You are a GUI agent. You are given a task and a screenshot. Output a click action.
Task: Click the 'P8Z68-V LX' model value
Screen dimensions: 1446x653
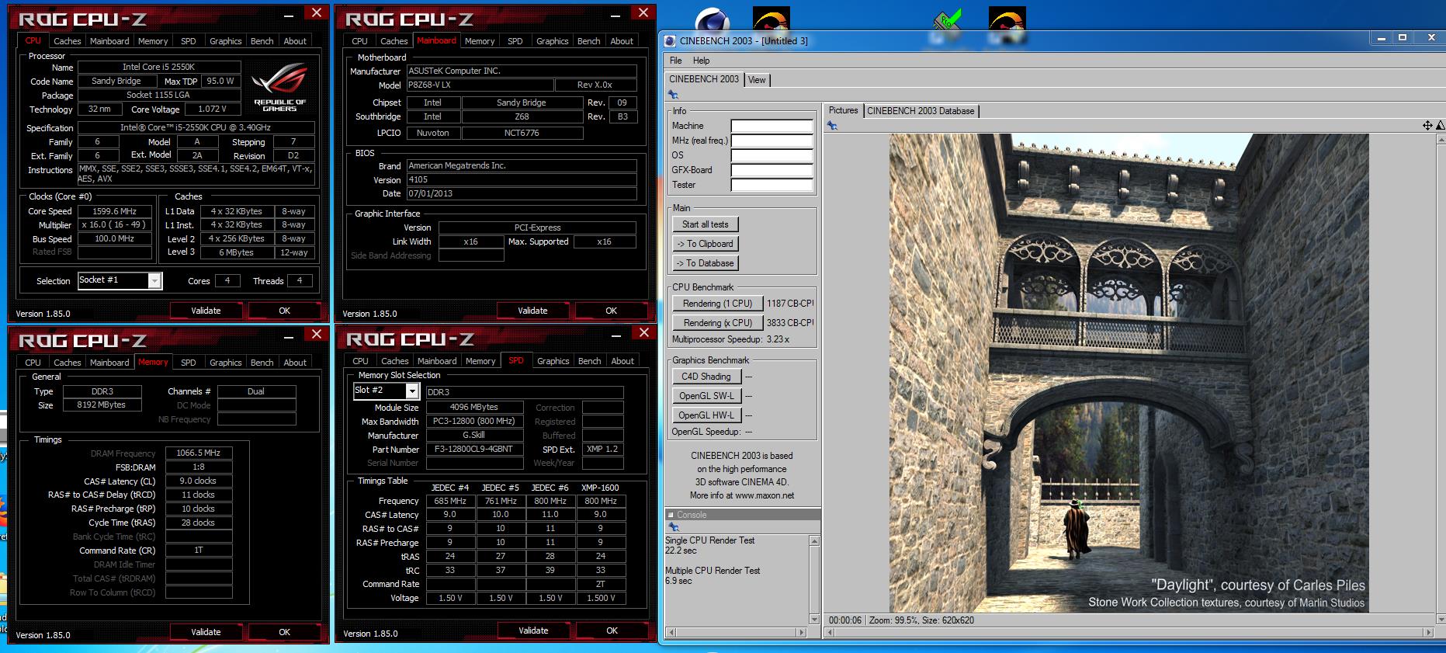pyautogui.click(x=480, y=85)
